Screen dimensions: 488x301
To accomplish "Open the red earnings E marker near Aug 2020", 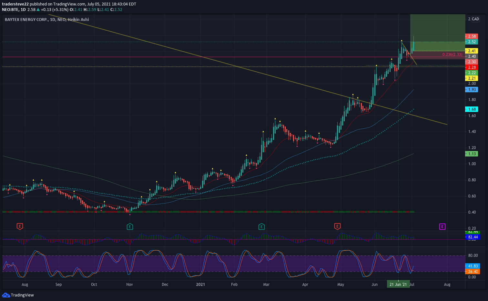I will click(20, 226).
